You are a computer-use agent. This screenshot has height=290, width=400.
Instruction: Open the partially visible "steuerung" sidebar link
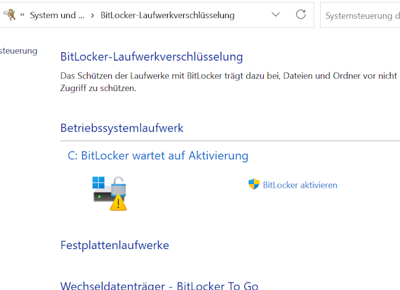(x=19, y=51)
